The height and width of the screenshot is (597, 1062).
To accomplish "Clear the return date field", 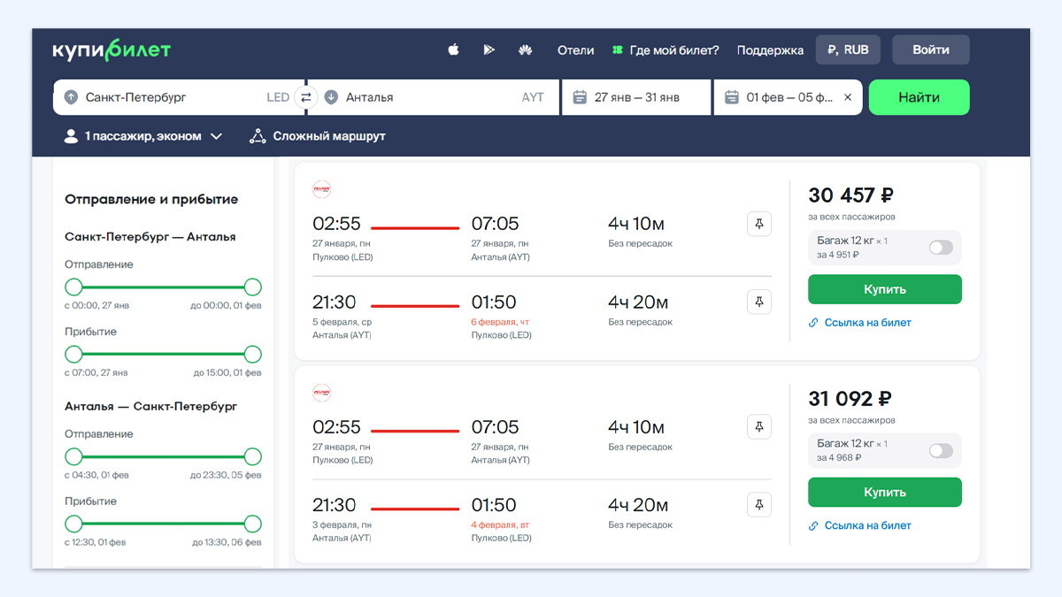I will (847, 97).
